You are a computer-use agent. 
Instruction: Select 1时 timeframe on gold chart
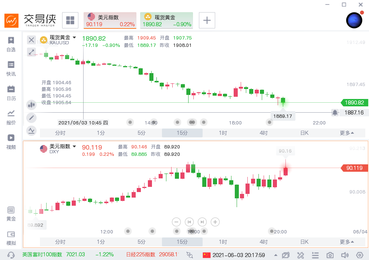pos(223,133)
